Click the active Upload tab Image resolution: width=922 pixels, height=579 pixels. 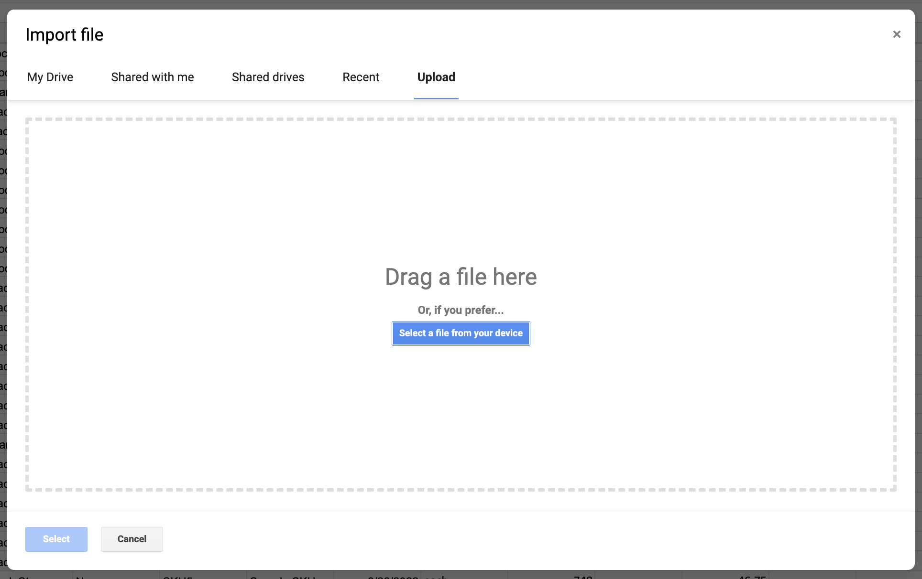436,77
